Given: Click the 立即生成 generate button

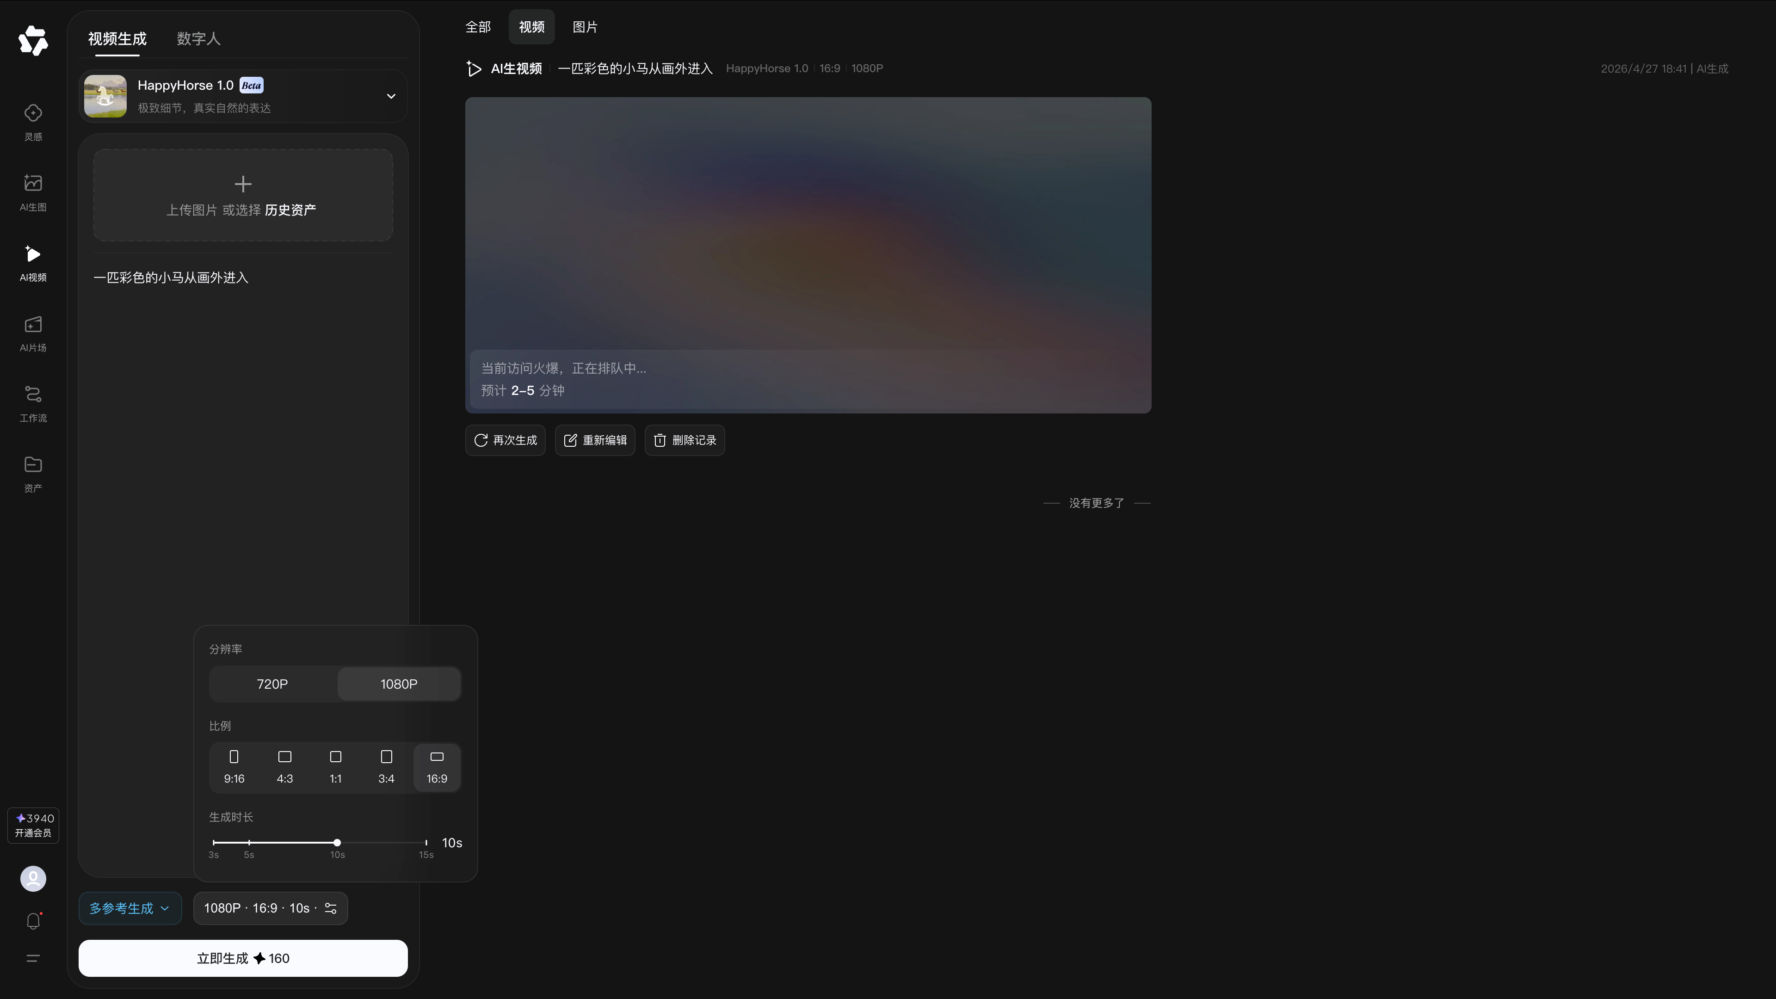Looking at the screenshot, I should pyautogui.click(x=243, y=958).
